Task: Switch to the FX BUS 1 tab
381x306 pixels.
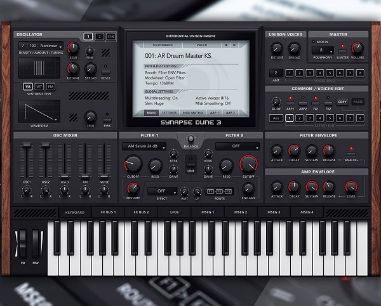Action: (108, 212)
